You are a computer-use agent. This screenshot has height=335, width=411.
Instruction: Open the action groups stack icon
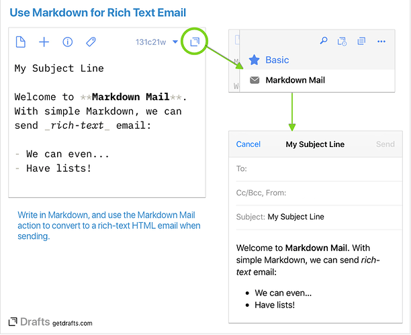click(x=361, y=41)
